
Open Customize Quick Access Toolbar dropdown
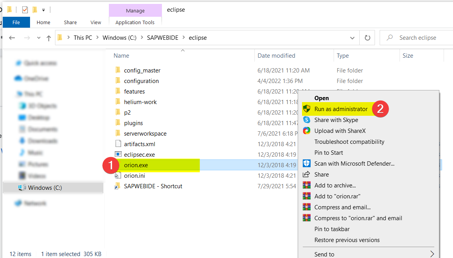(43, 10)
